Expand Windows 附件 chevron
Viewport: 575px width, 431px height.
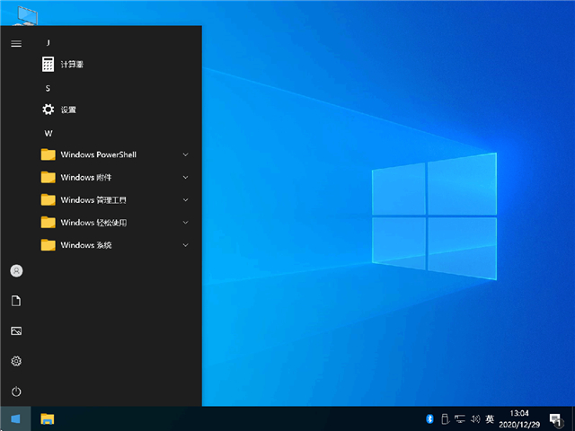point(186,178)
